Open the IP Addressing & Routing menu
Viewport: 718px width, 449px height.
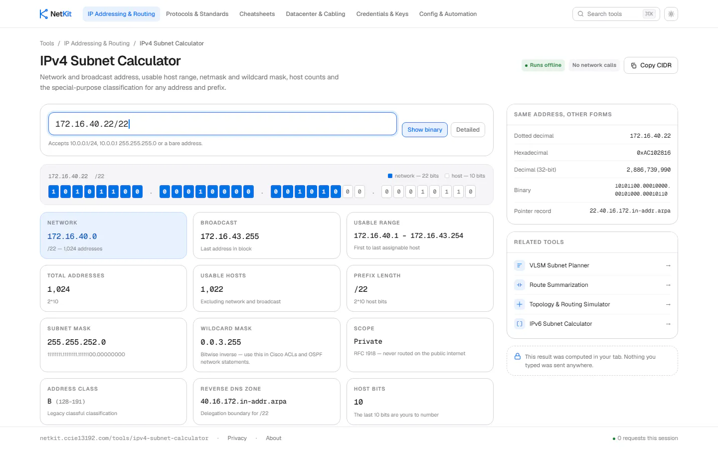tap(121, 14)
